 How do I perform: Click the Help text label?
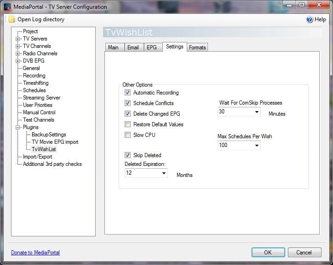coord(320,19)
